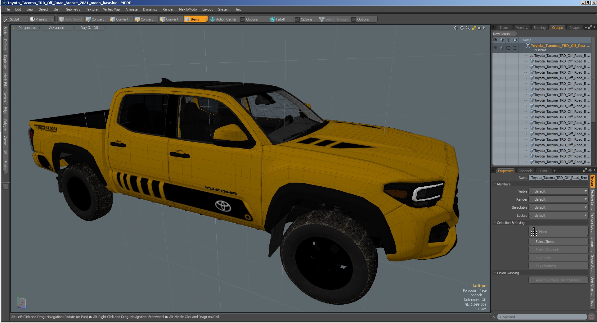Click the Falloff icon
The width and height of the screenshot is (597, 323).
273,19
